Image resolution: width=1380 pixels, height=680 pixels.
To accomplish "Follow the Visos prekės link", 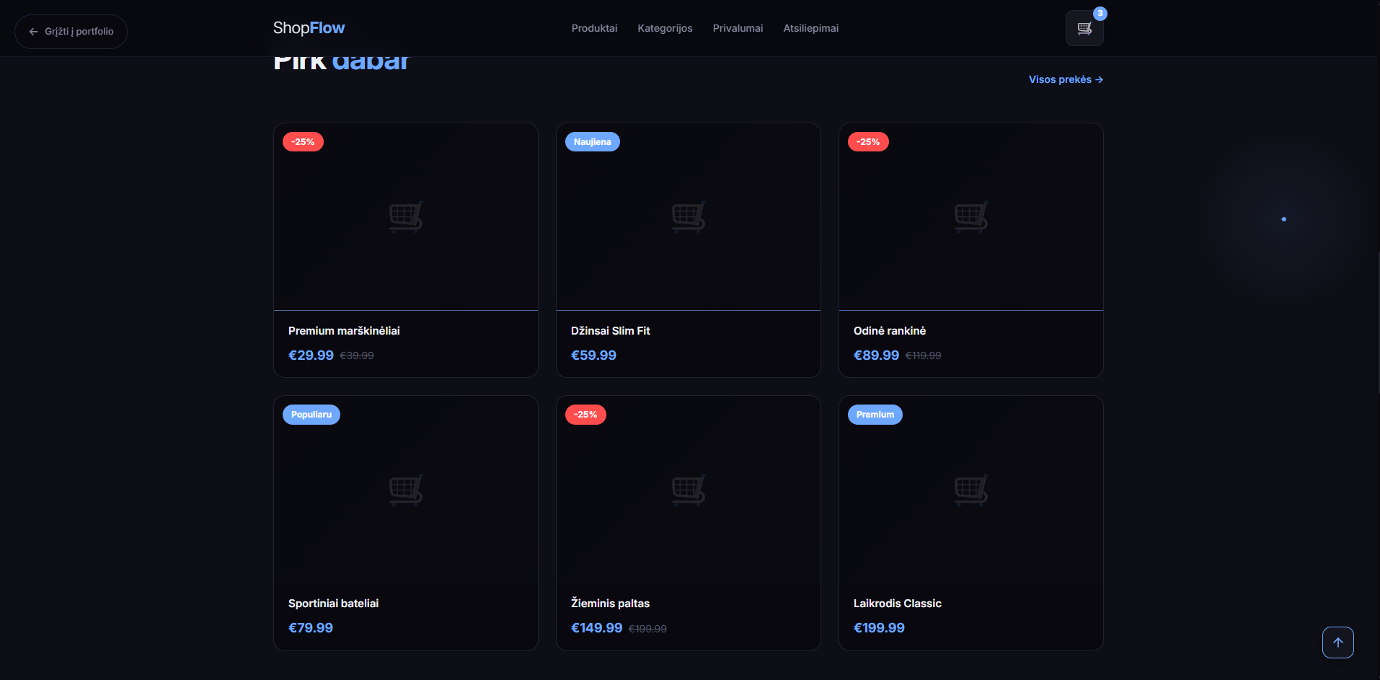I will 1066,79.
